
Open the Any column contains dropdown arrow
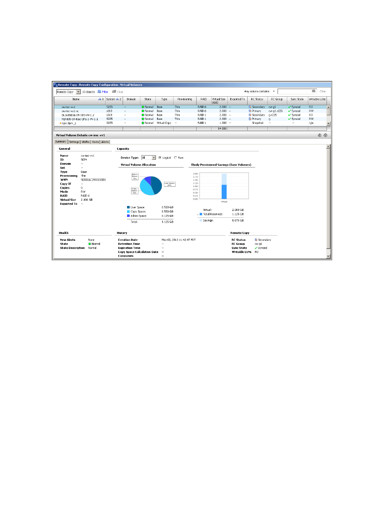point(274,91)
